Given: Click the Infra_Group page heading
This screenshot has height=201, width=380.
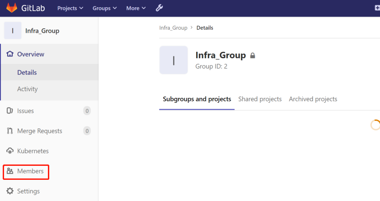Looking at the screenshot, I should point(220,55).
